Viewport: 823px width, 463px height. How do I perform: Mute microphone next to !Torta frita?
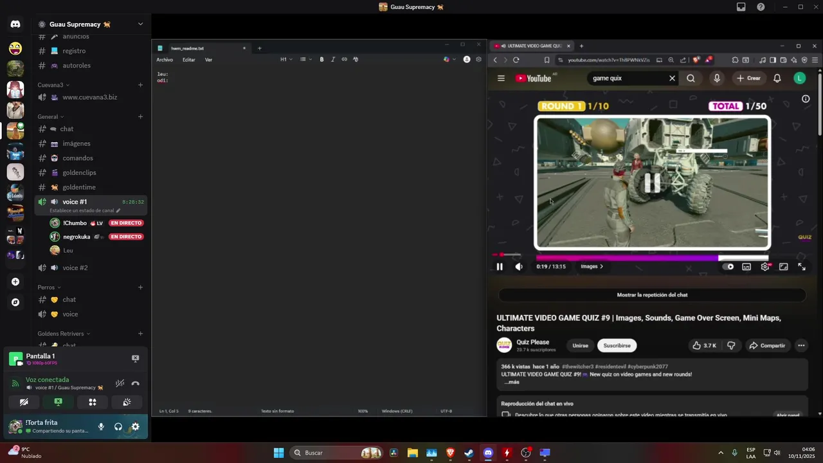pyautogui.click(x=101, y=426)
